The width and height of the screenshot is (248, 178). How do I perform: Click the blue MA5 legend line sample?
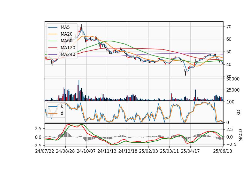pyautogui.click(x=53, y=28)
